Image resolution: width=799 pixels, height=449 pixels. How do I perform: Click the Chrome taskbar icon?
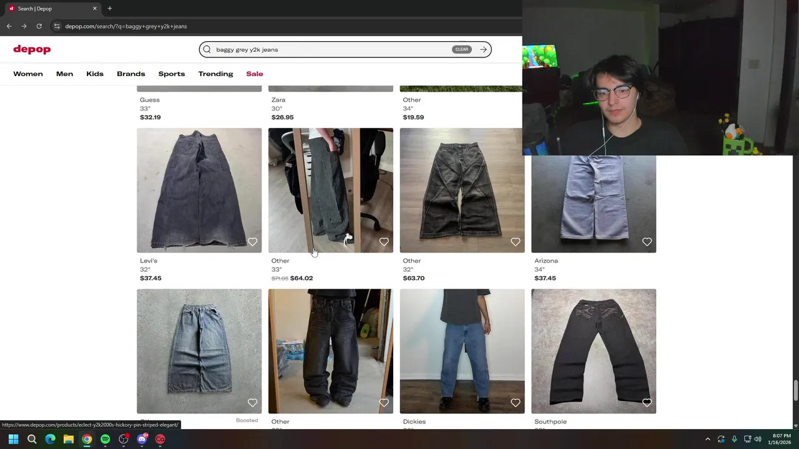(x=87, y=439)
